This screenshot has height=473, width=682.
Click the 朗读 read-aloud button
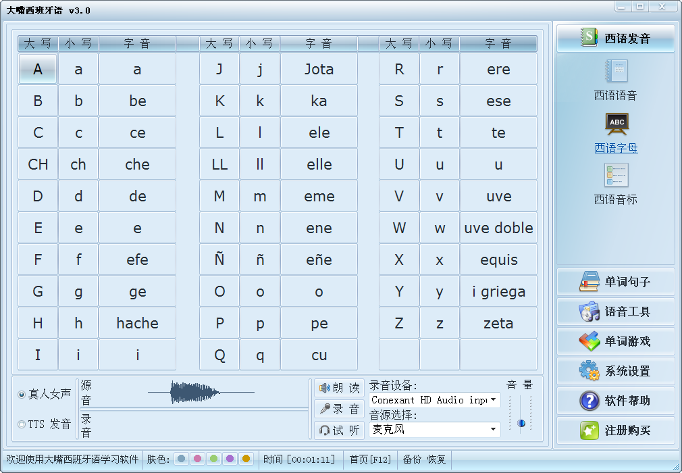[339, 388]
